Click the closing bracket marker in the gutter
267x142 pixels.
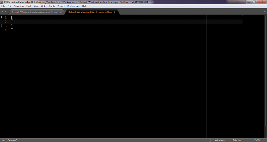tap(2, 26)
